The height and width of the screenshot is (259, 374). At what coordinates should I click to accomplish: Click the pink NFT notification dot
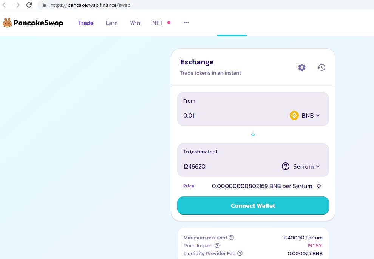[x=169, y=23]
